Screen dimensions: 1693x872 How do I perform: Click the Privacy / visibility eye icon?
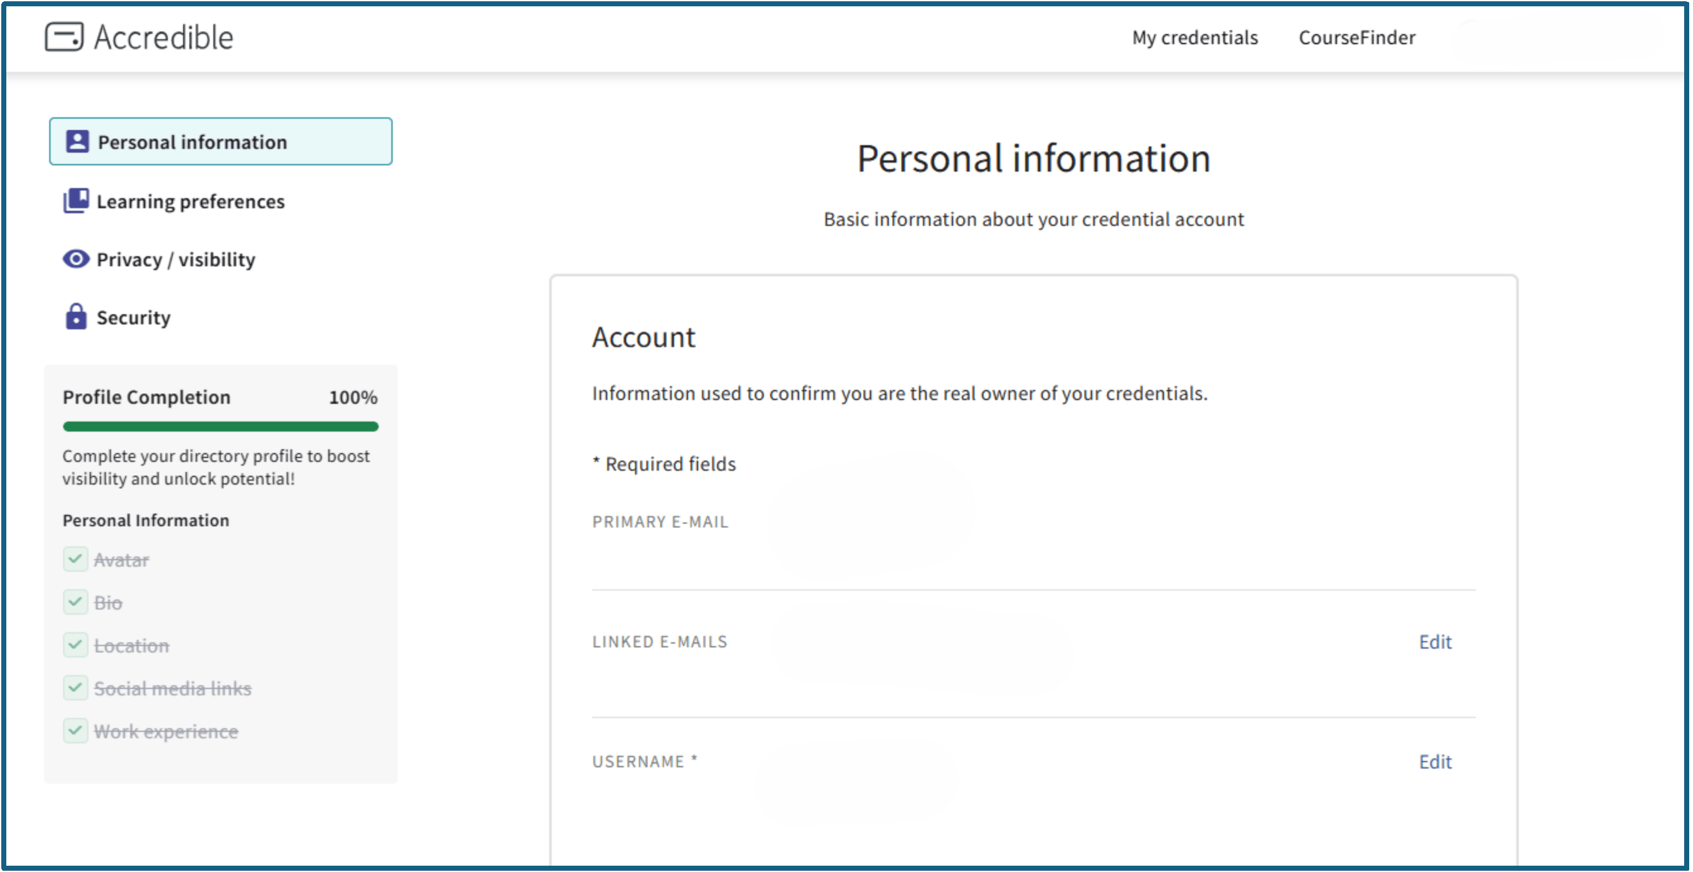pyautogui.click(x=76, y=259)
